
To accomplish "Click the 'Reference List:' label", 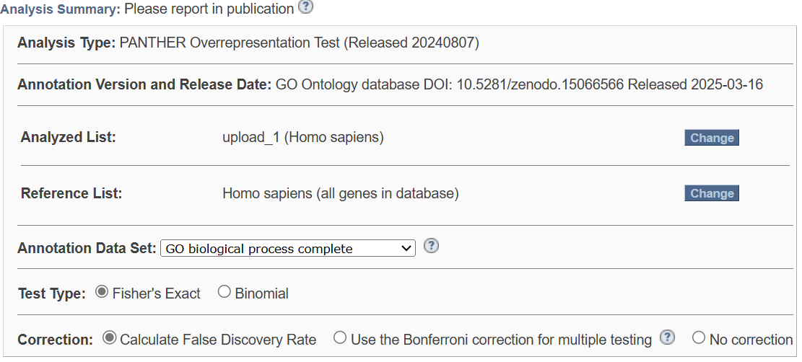I will (x=71, y=193).
